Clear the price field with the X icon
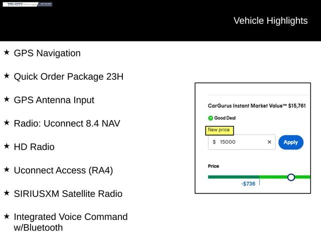The image size is (321, 240). [269, 142]
